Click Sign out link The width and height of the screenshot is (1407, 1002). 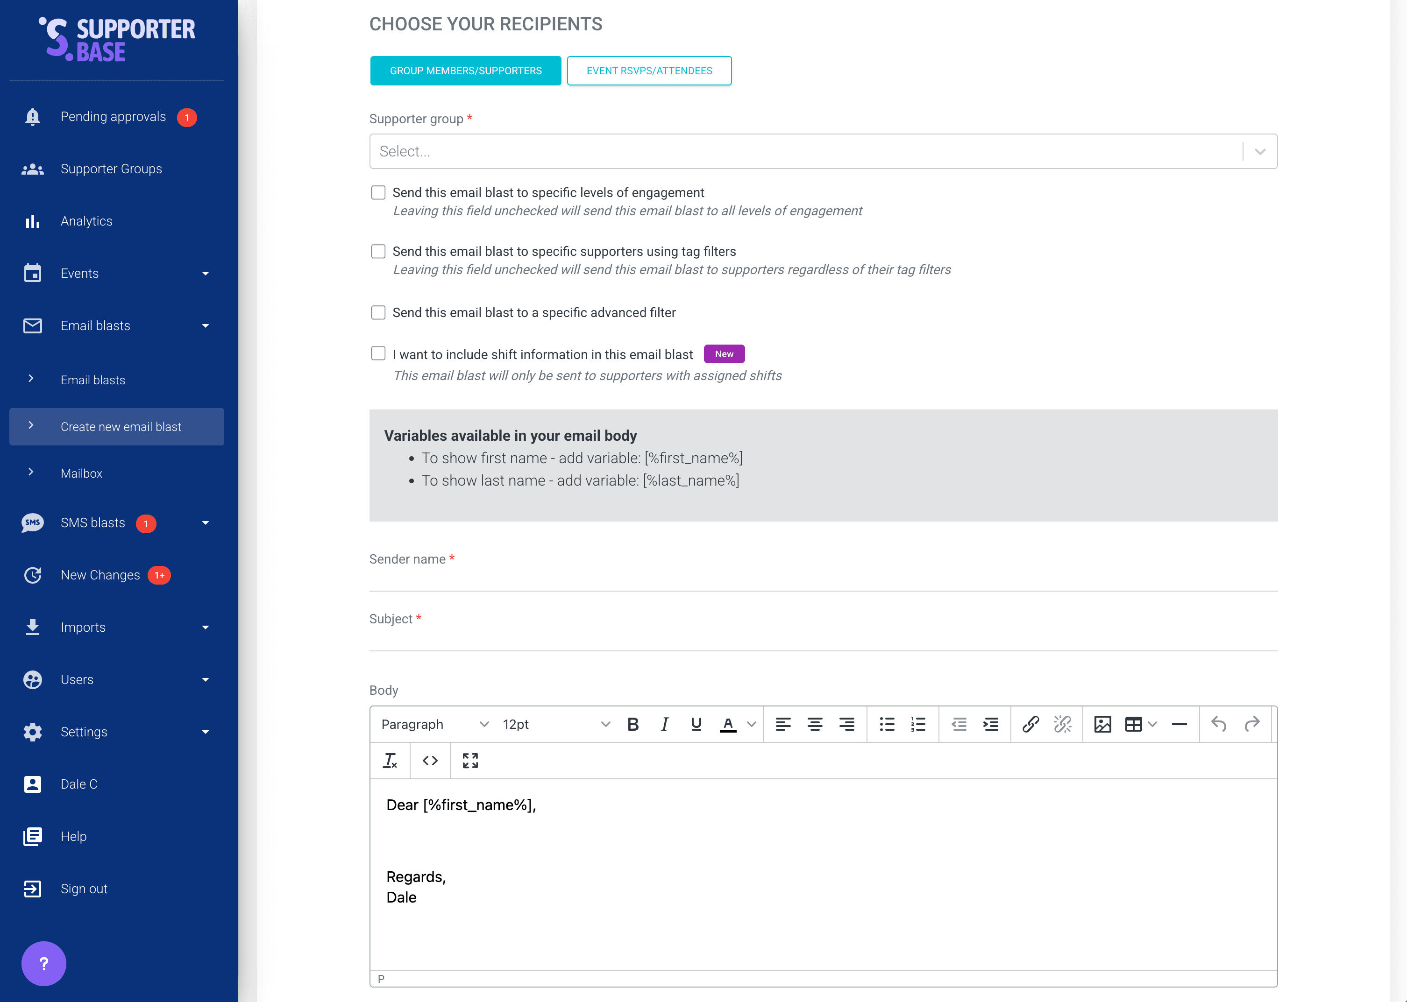84,889
